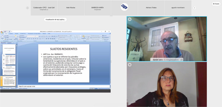Show next participants with right arrow
The image size is (222, 107).
(x=195, y=8)
